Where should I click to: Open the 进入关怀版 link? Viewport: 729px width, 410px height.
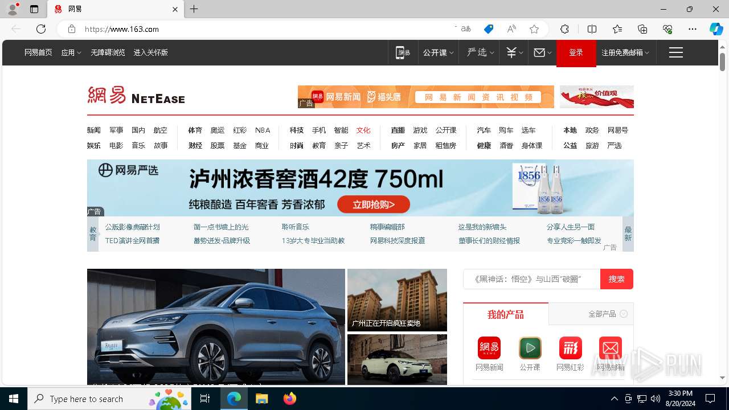150,52
